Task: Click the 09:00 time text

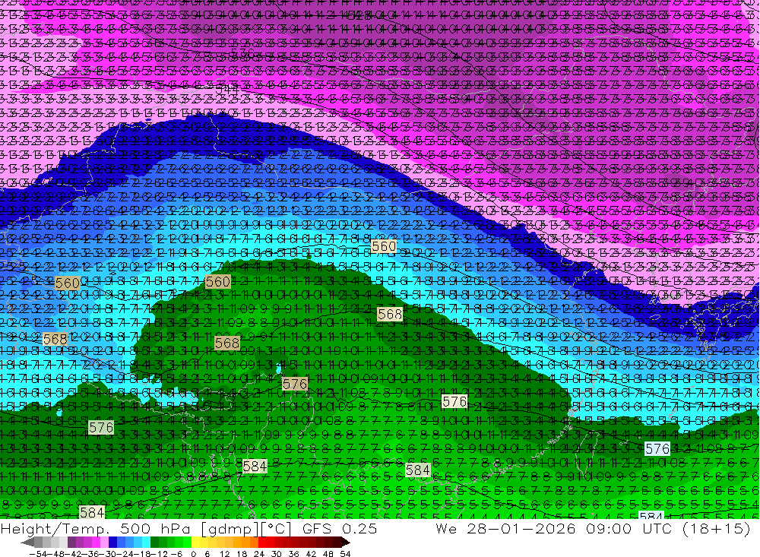Action: point(610,528)
